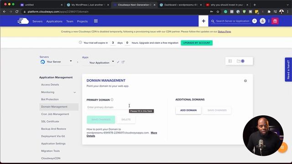Open a new browser tab with plus
292x164 pixels.
click(x=255, y=5)
